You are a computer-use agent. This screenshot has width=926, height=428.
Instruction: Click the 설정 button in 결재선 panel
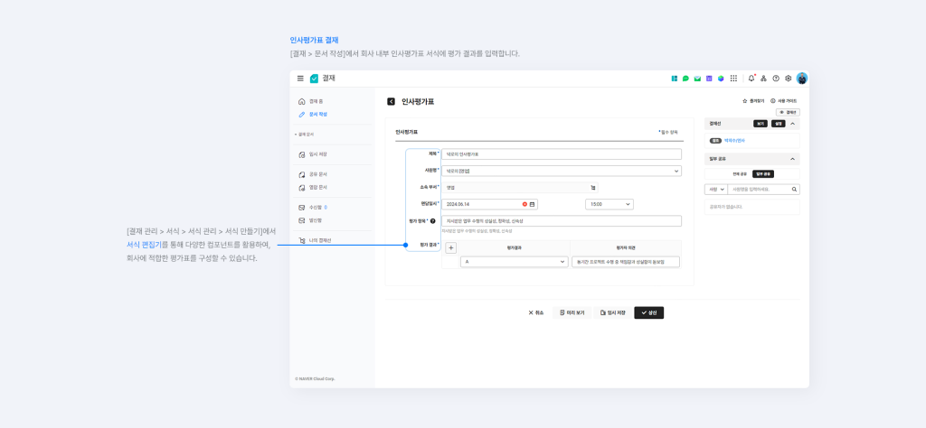click(x=778, y=124)
